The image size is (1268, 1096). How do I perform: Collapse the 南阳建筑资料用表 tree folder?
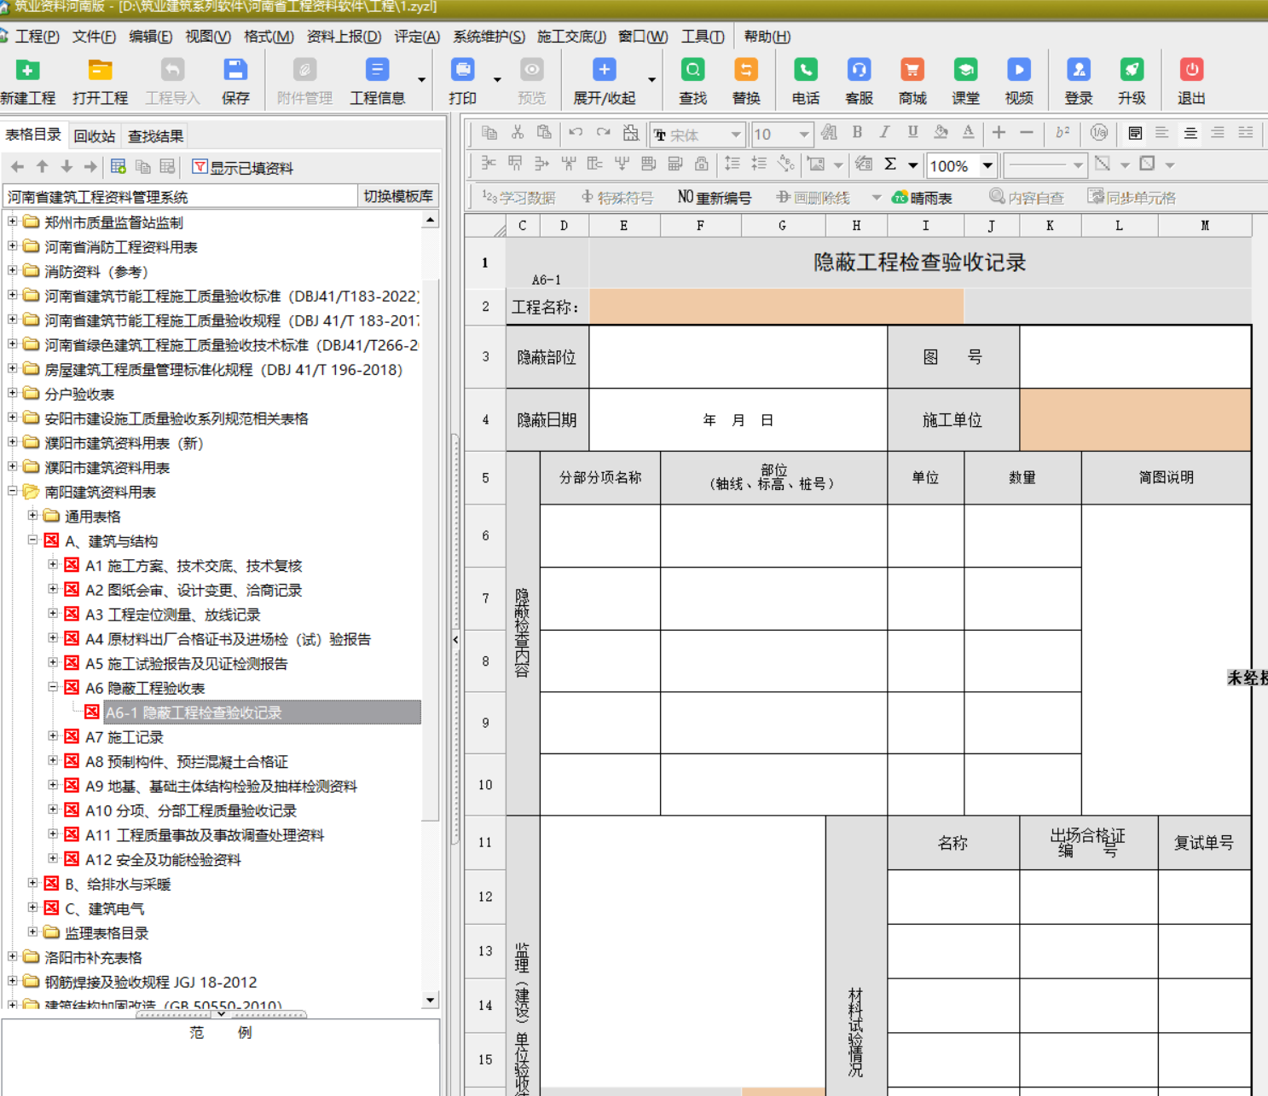(x=13, y=492)
